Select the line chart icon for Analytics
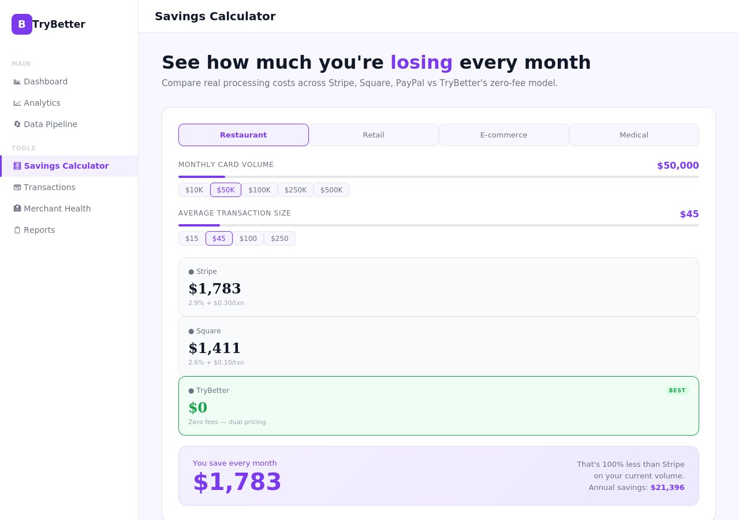Image resolution: width=739 pixels, height=520 pixels. point(17,103)
